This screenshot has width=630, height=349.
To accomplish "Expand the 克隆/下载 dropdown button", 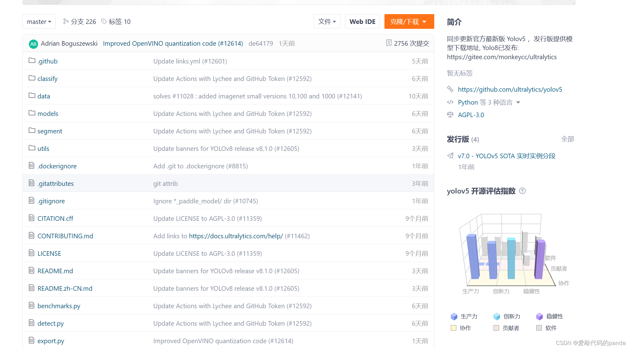I will point(409,21).
